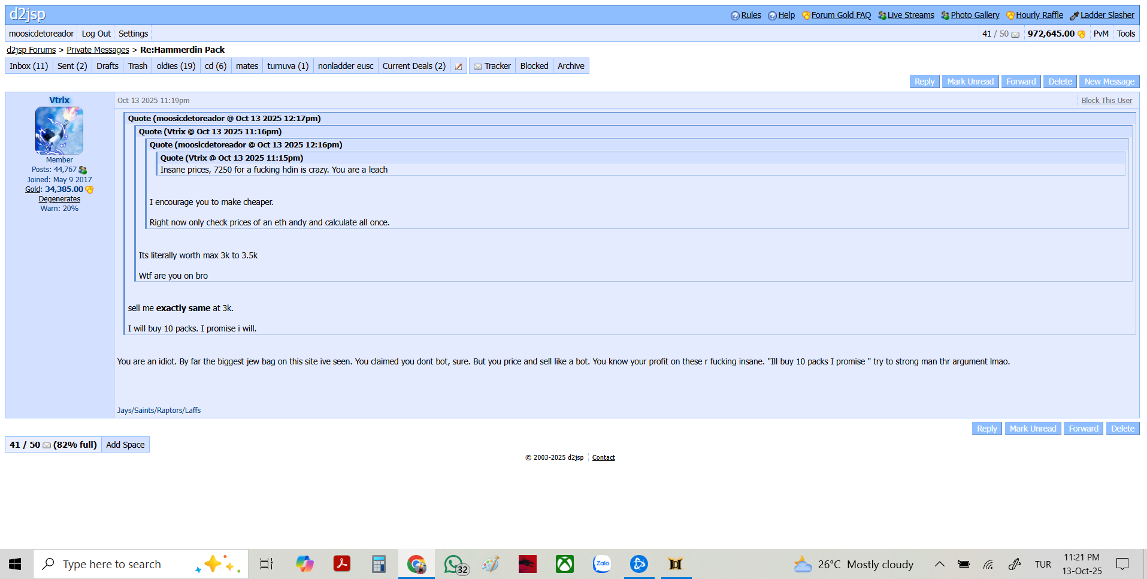Open the Current Deals (2) folder
This screenshot has width=1147, height=579.
click(x=414, y=66)
